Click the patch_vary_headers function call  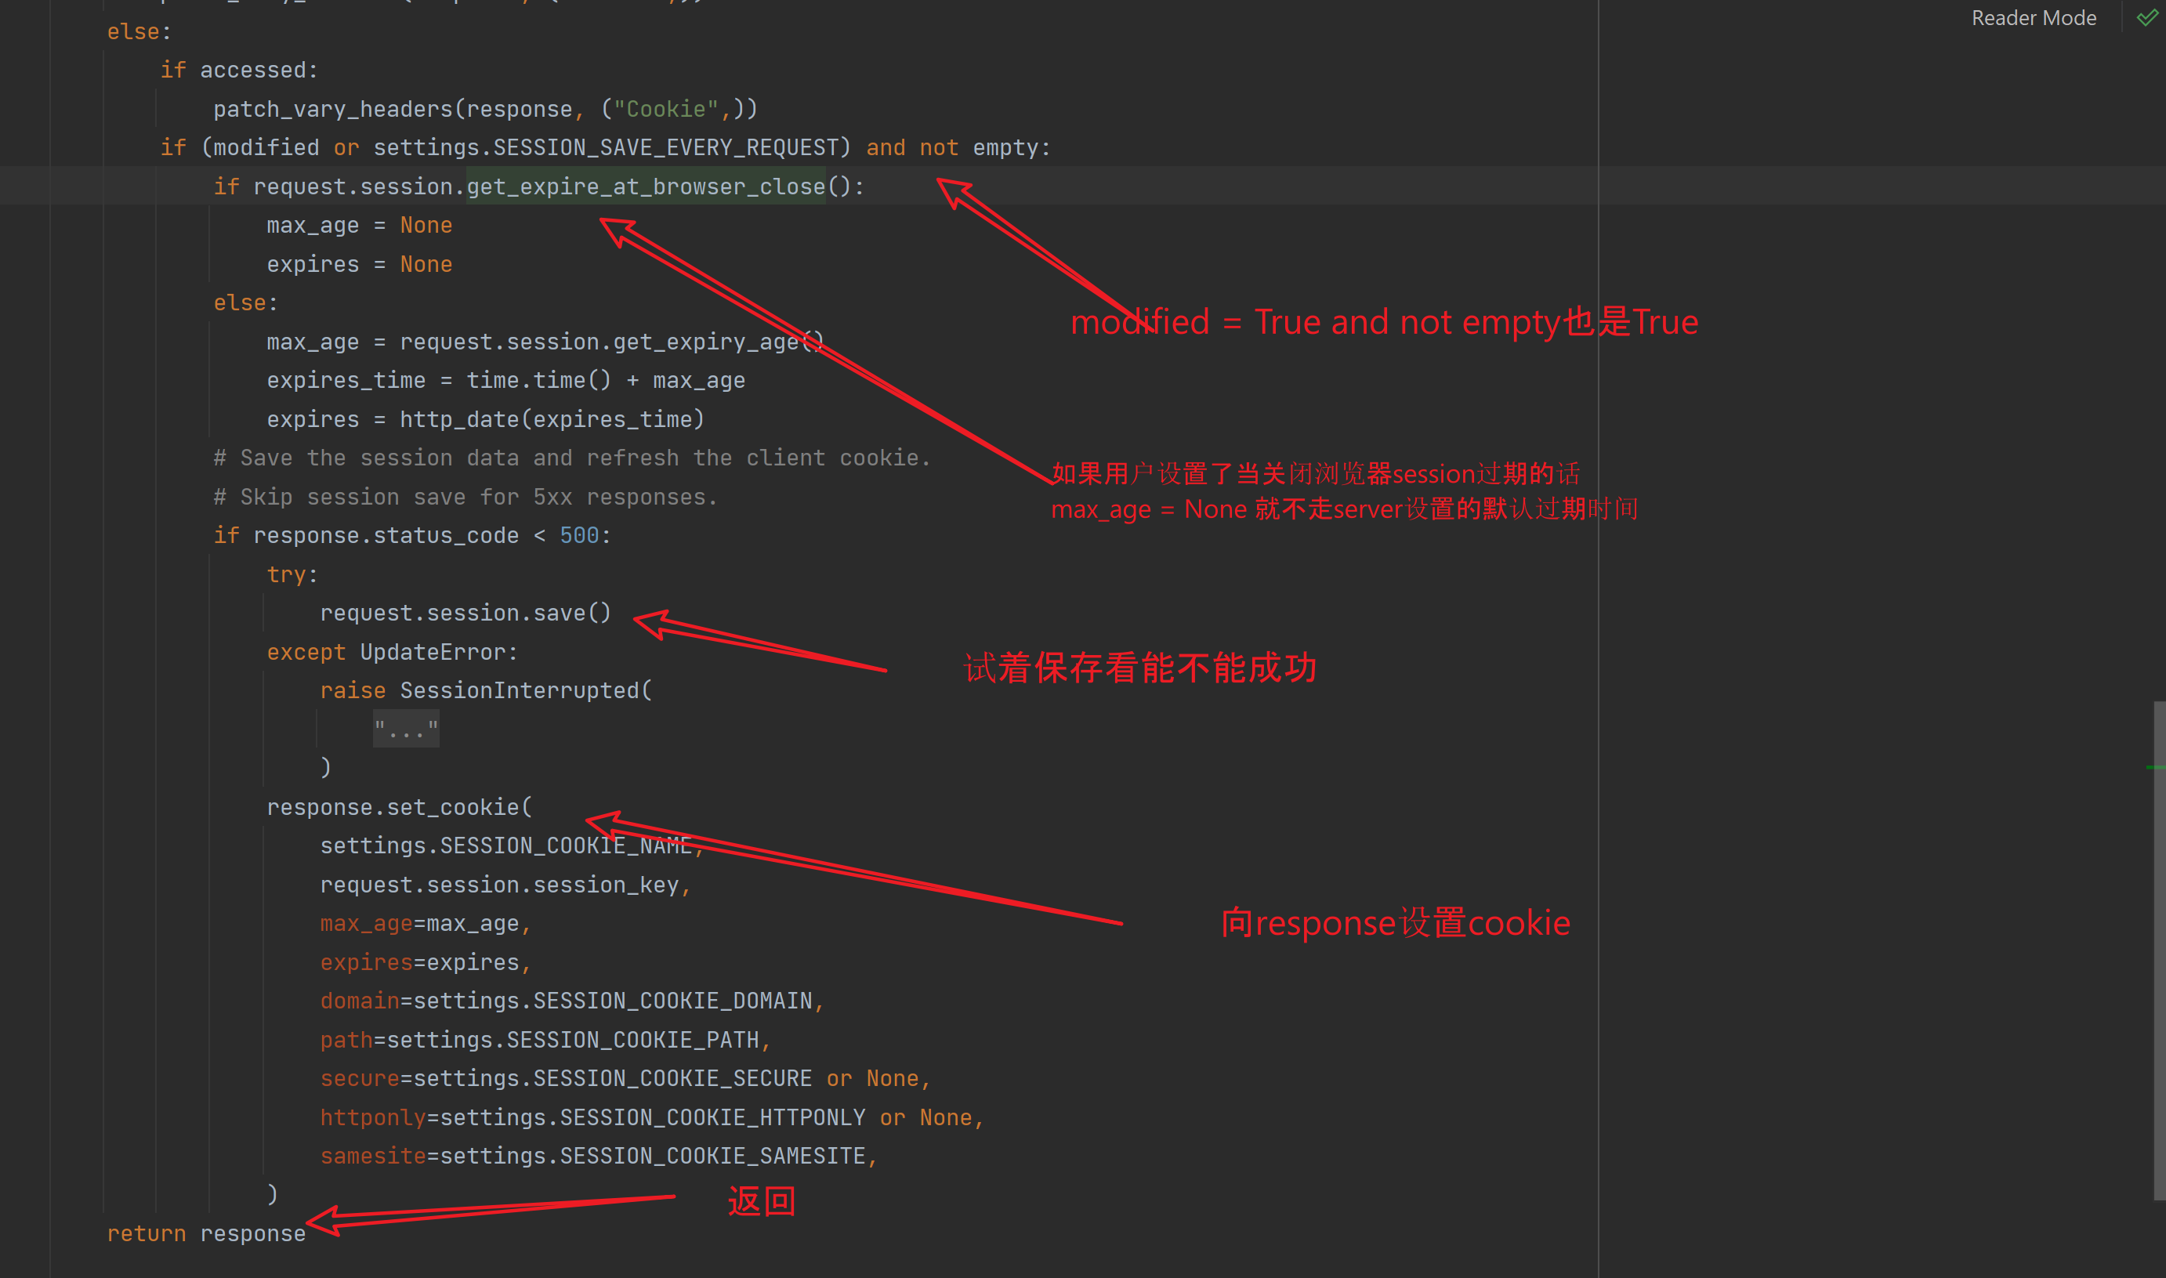coord(332,110)
